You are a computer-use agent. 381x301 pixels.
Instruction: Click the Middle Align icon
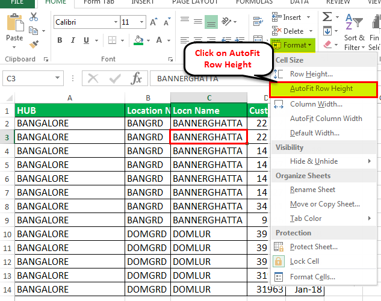click(x=198, y=22)
